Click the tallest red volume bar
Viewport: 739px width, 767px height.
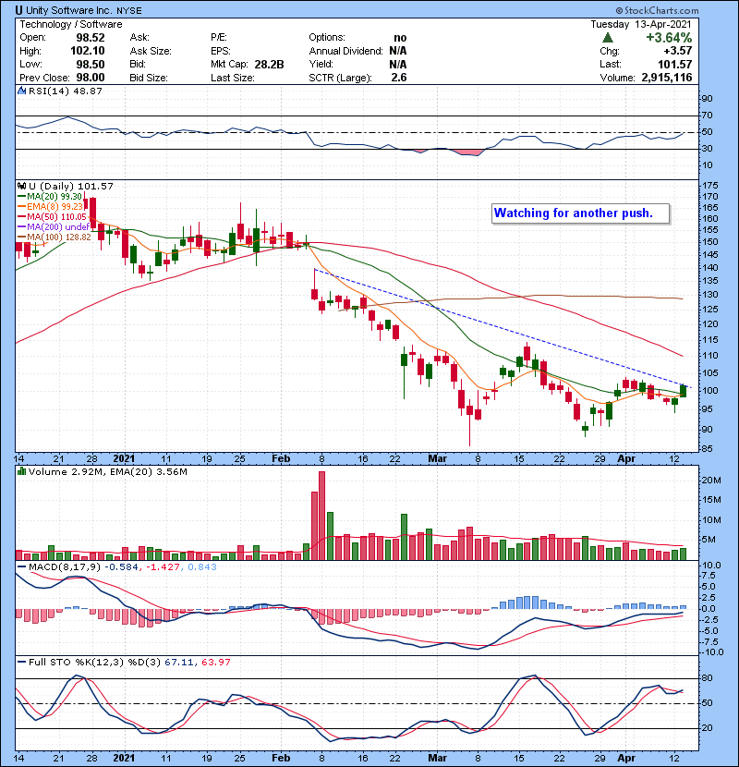(x=321, y=516)
